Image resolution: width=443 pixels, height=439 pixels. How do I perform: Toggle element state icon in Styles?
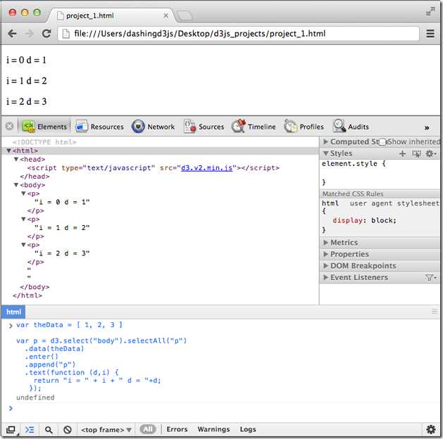[416, 153]
